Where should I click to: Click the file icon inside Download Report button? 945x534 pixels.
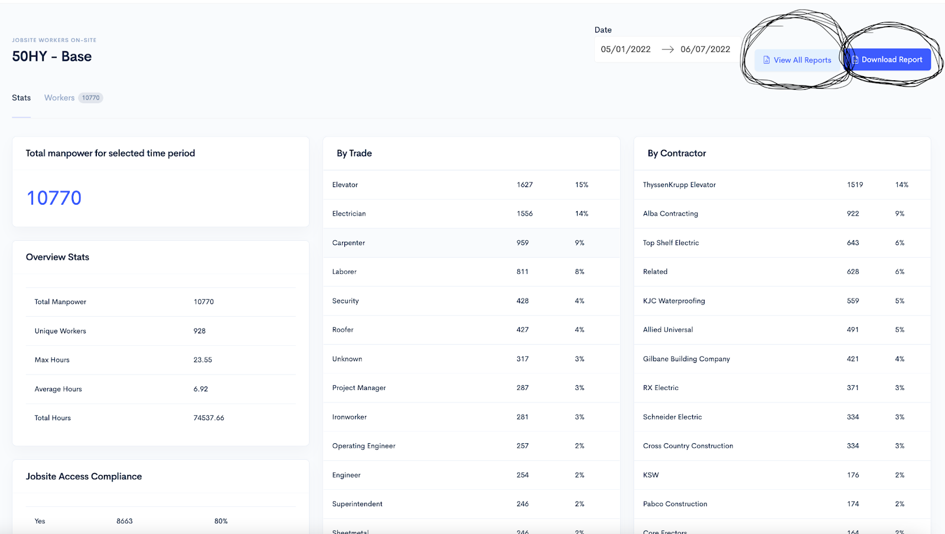pyautogui.click(x=855, y=60)
